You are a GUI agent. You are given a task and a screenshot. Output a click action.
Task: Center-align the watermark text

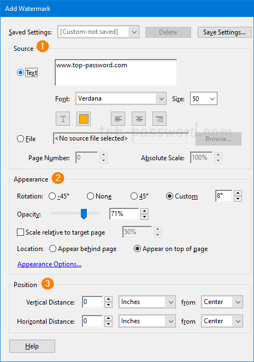[x=139, y=119]
